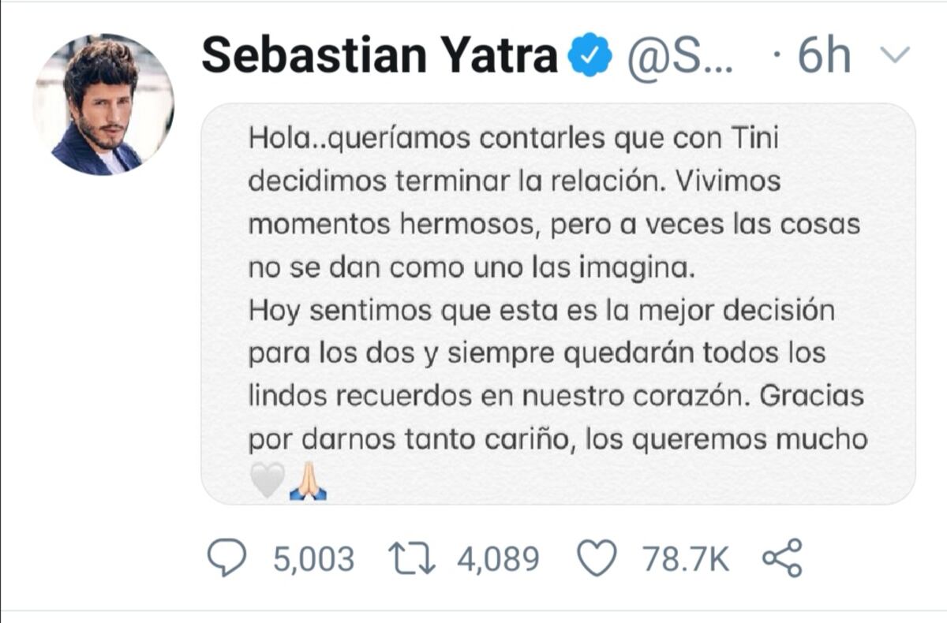Click the blue verified badge

pos(591,57)
